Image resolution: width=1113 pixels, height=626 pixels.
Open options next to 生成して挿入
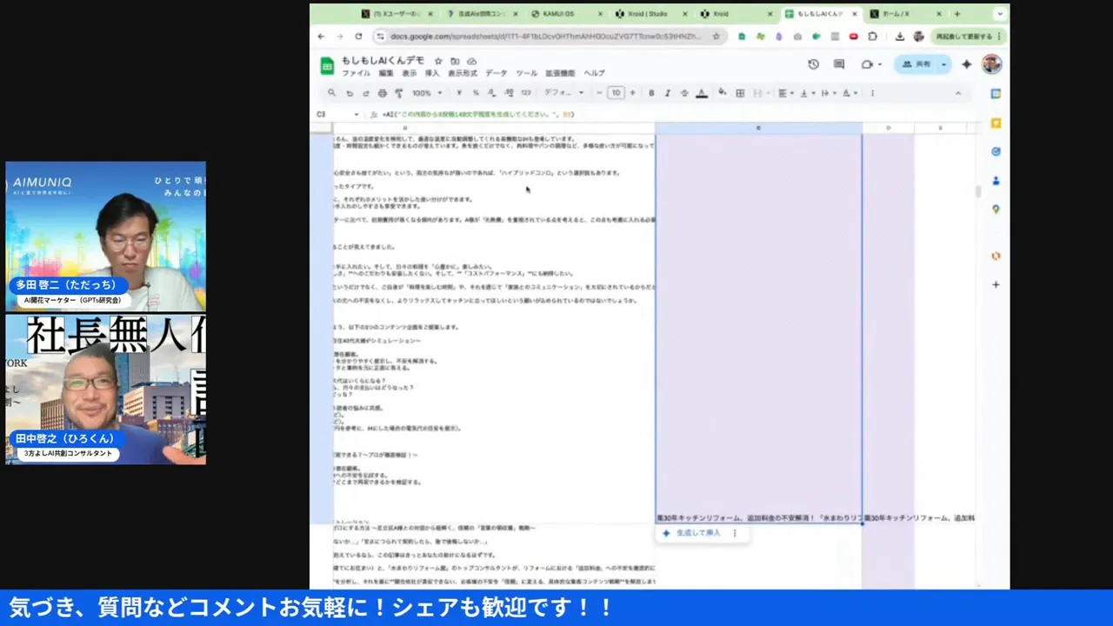735,533
